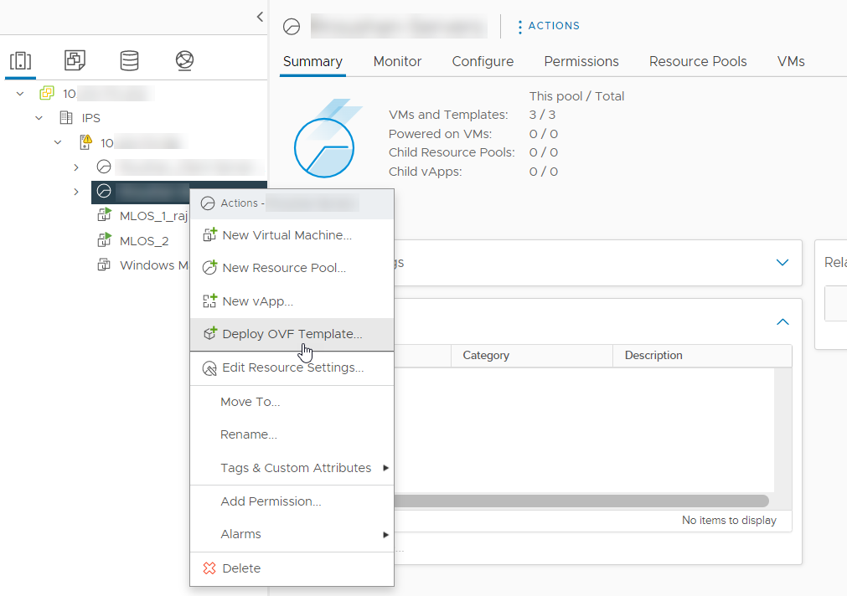Screen dimensions: 847x596
Task: Click the vCenter server icon in tree
Action: (47, 94)
